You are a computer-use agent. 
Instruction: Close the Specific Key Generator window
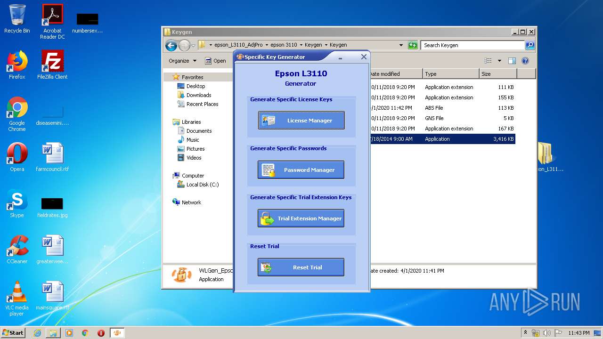point(364,57)
